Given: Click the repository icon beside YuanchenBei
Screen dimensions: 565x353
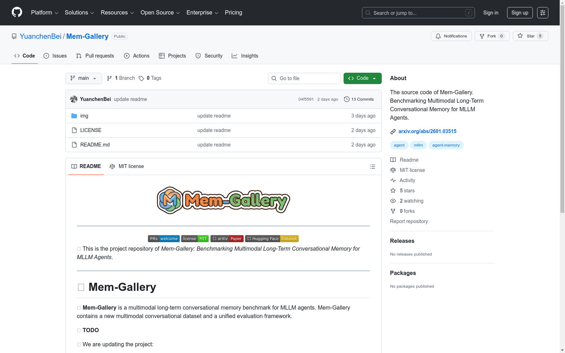Looking at the screenshot, I should tap(14, 36).
